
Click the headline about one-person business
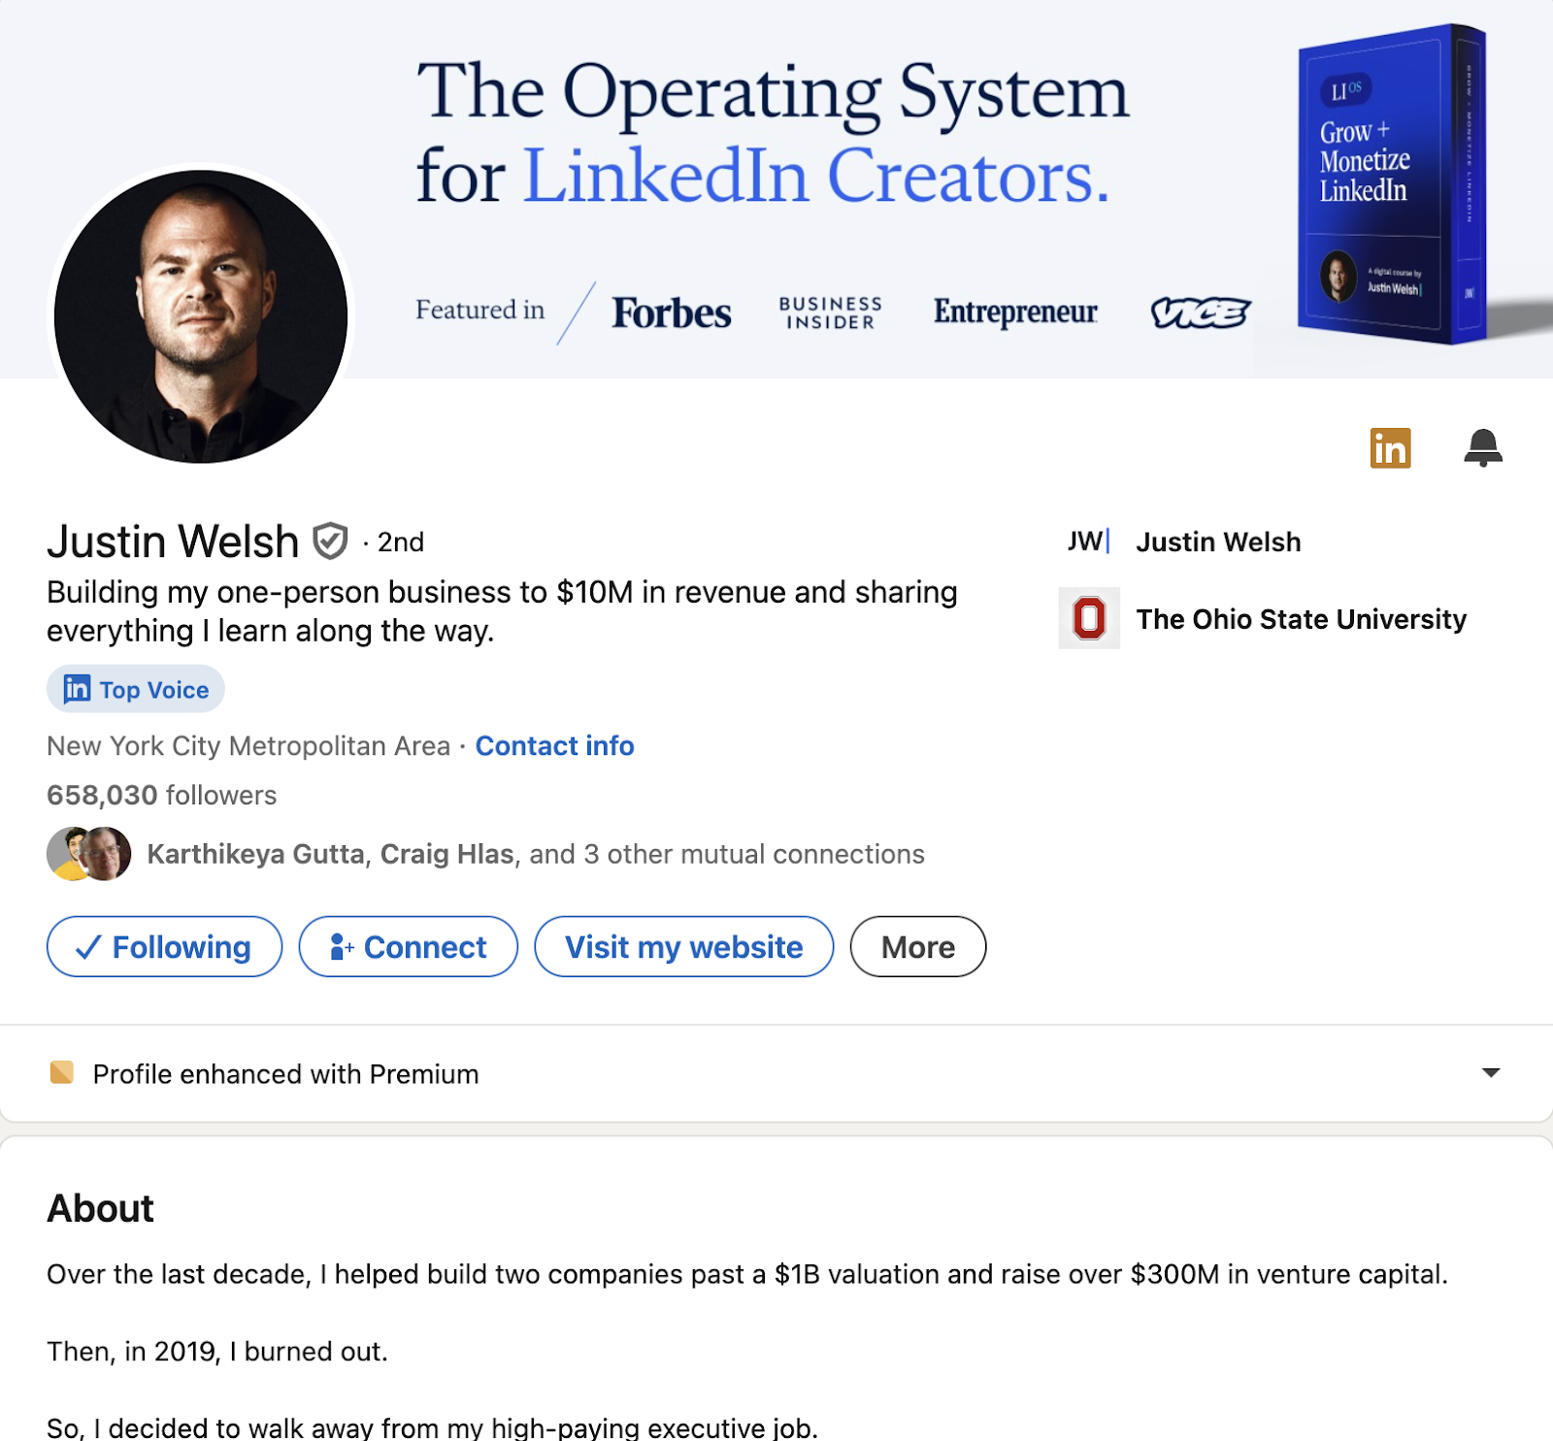click(502, 611)
